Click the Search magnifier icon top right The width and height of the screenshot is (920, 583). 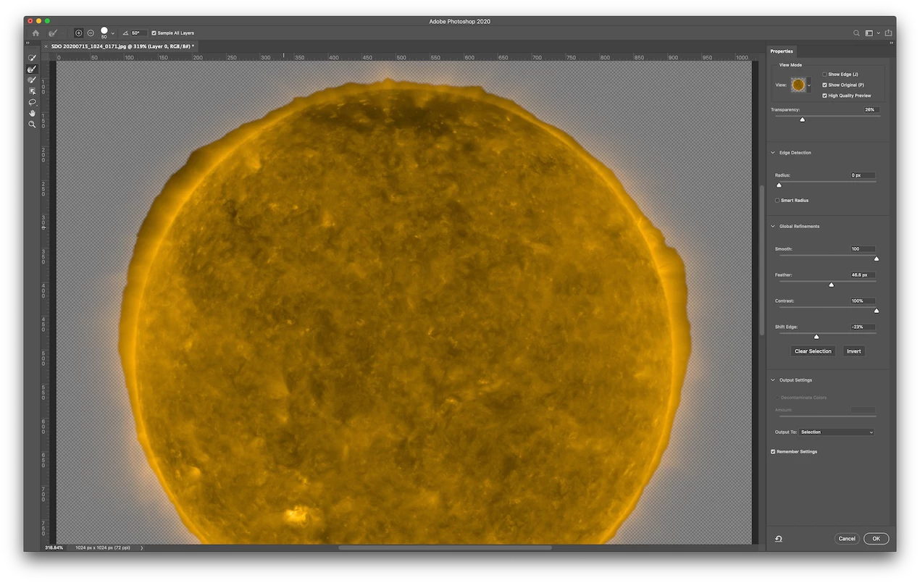pos(856,33)
